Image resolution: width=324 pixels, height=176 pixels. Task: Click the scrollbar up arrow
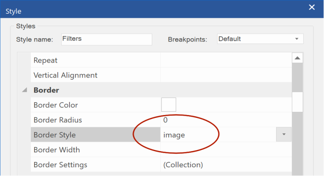pyautogui.click(x=297, y=58)
